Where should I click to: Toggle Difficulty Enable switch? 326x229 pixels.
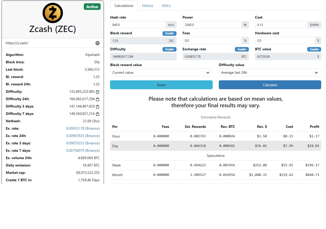point(169,49)
